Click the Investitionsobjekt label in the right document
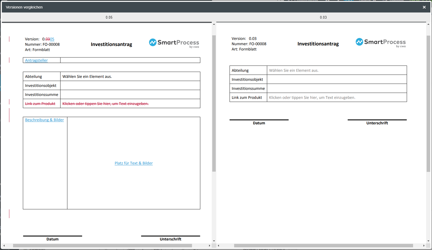This screenshot has height=250, width=432. [247, 79]
